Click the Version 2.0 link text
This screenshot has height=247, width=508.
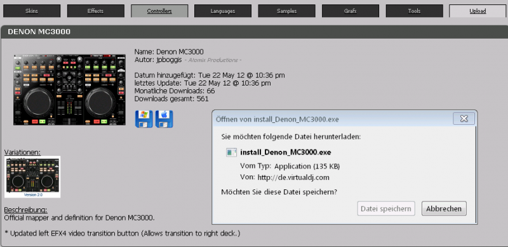point(33,195)
